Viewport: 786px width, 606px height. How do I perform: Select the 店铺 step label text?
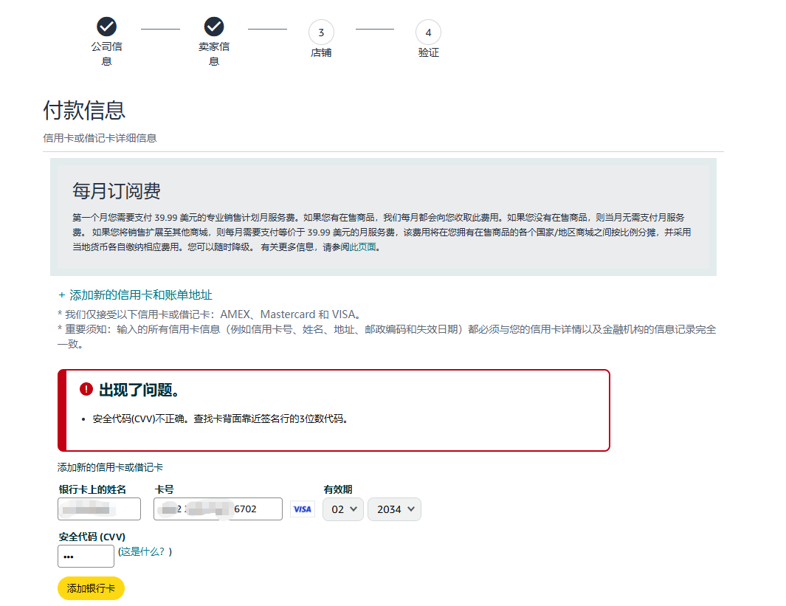321,53
